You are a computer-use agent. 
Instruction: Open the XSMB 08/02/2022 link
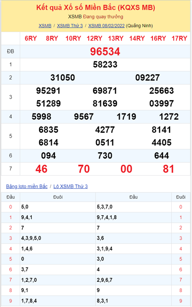tap(106, 26)
